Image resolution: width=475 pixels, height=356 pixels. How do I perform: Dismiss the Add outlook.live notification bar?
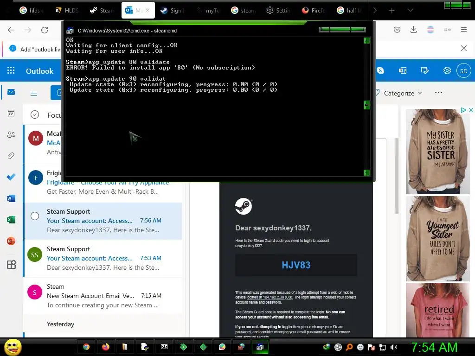(x=464, y=48)
